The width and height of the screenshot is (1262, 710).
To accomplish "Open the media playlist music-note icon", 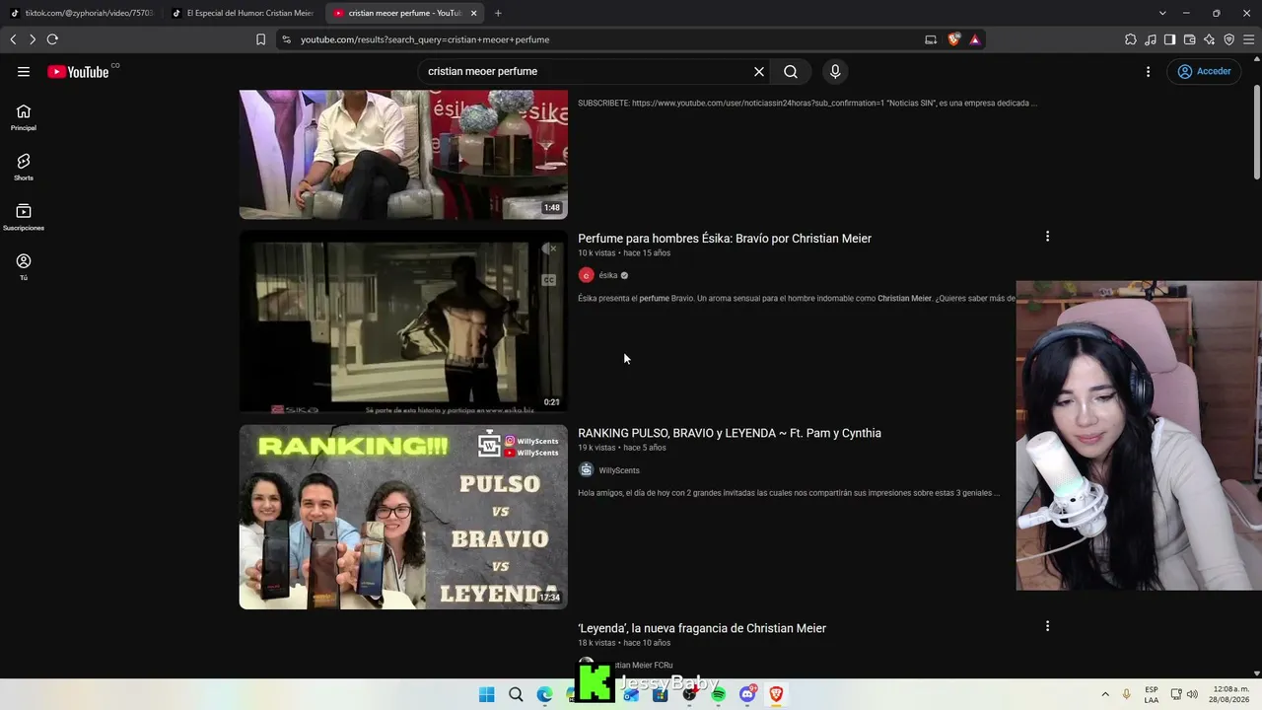I will click(1151, 39).
